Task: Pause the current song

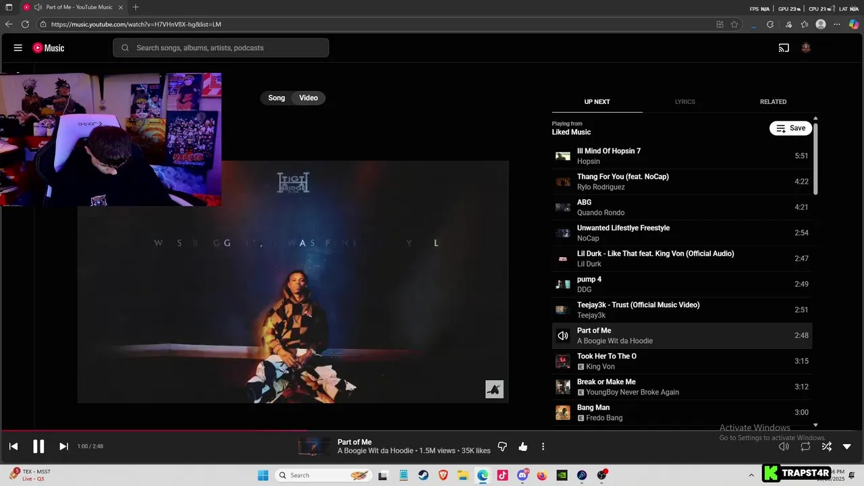Action: click(x=38, y=446)
